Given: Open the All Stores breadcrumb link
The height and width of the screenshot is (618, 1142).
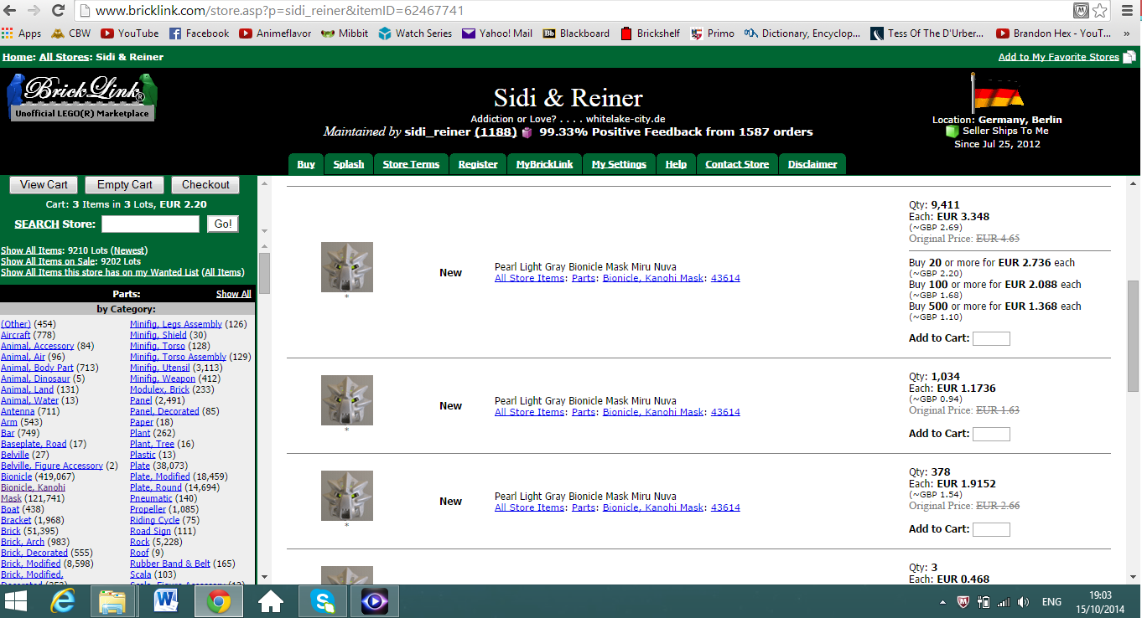Looking at the screenshot, I should click(x=63, y=57).
